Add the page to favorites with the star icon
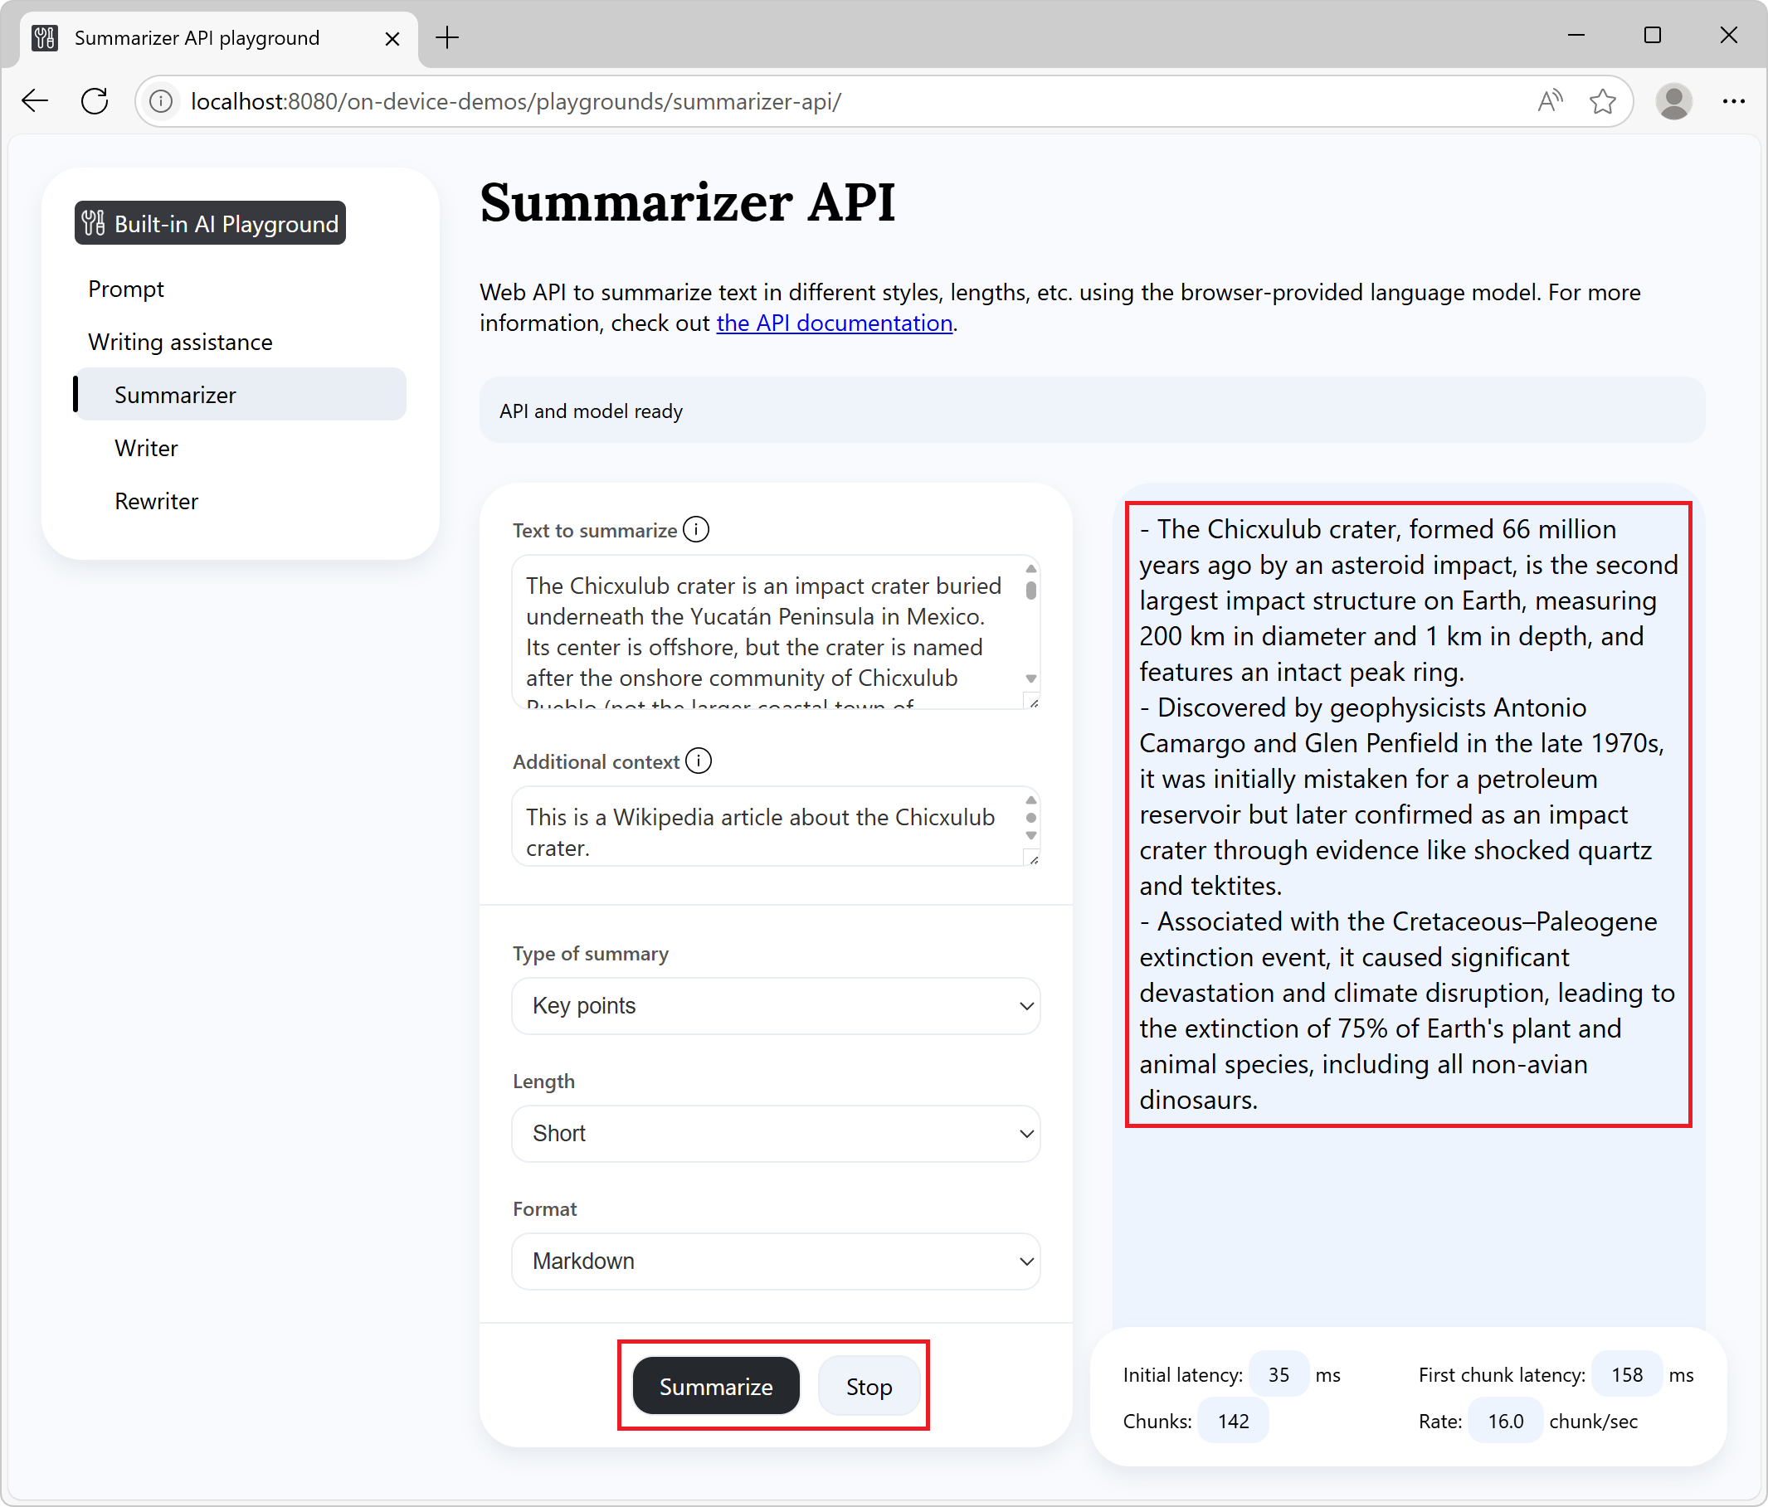 (1602, 101)
